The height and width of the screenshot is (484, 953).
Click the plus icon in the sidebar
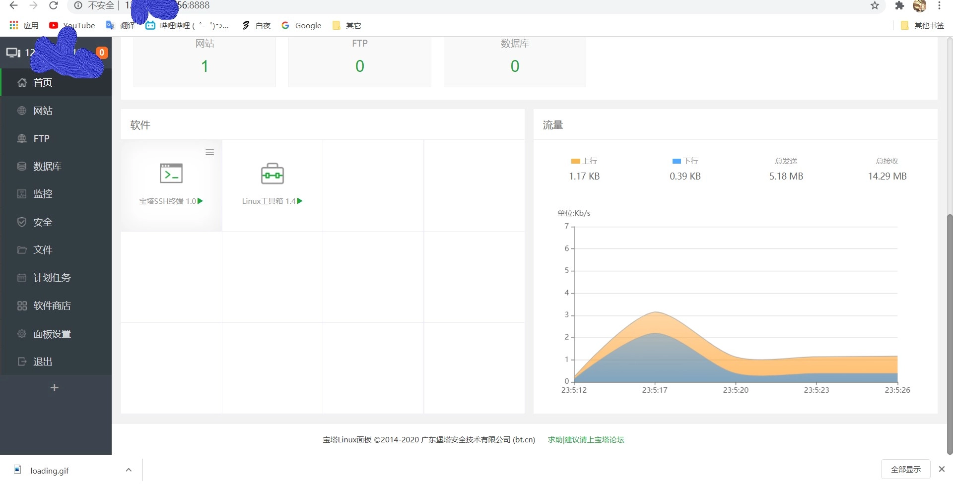click(55, 387)
